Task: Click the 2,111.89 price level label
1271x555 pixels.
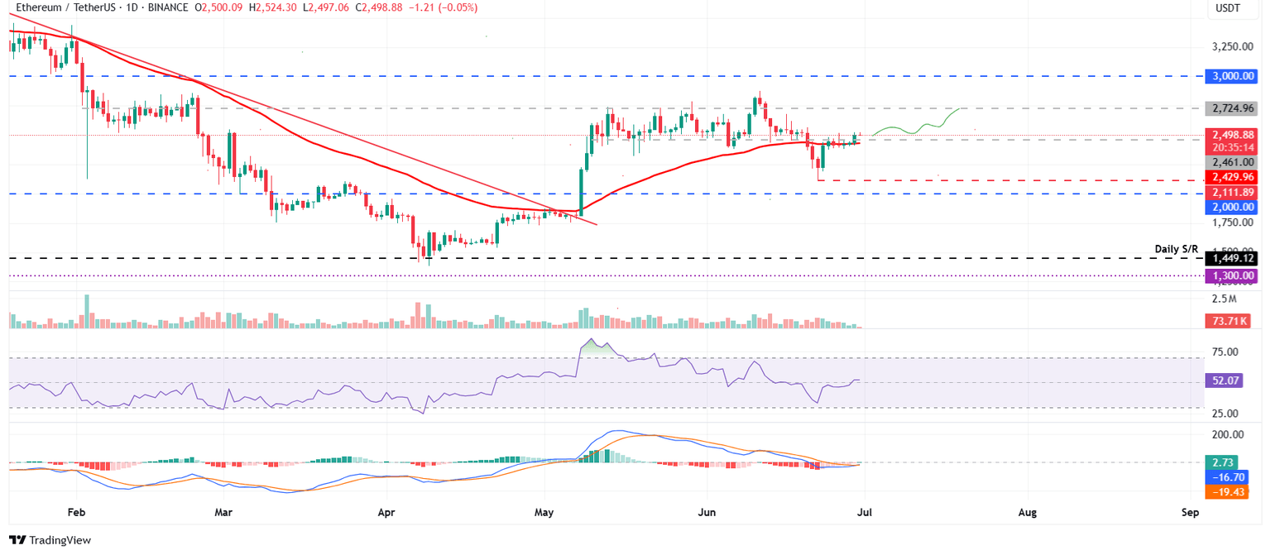Action: pyautogui.click(x=1231, y=193)
